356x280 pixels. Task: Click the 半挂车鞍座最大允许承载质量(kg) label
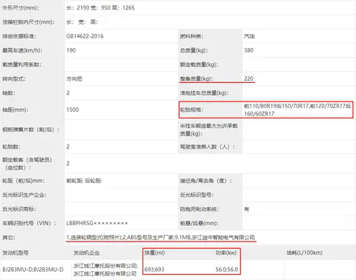pos(208,130)
